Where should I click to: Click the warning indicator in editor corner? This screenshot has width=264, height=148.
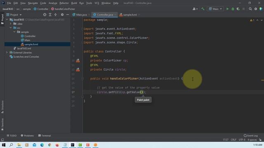(x=252, y=20)
